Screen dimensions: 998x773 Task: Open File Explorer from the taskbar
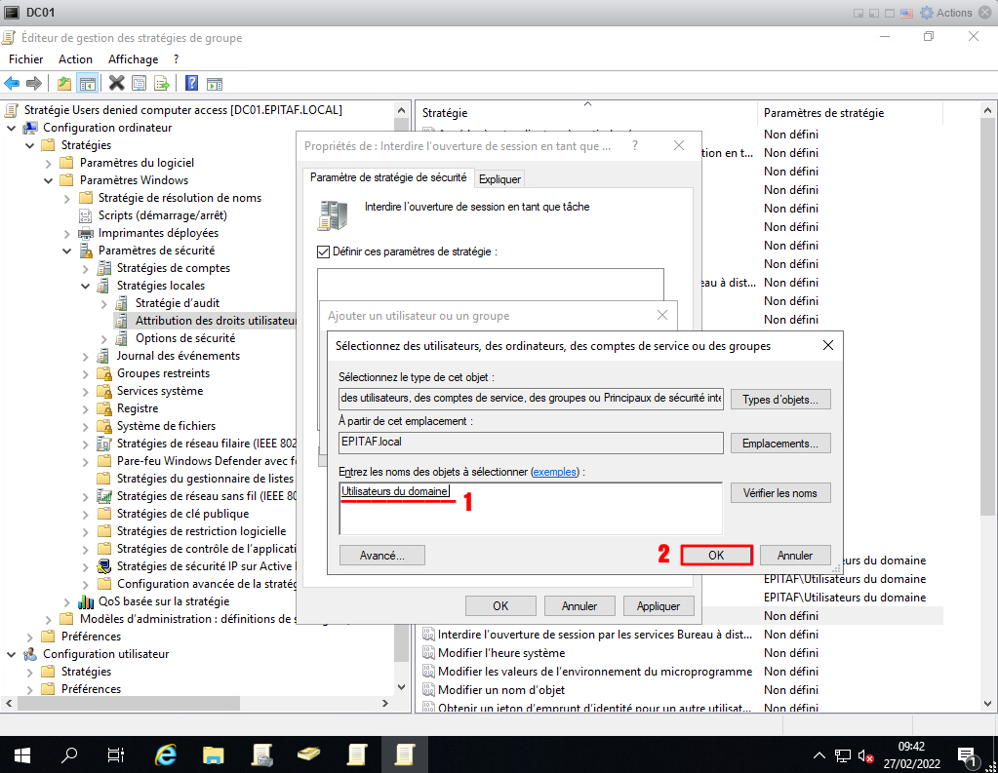tap(214, 754)
